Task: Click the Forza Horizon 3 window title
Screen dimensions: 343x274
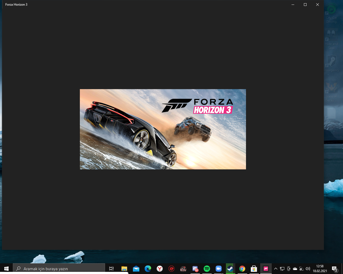Action: [16, 5]
